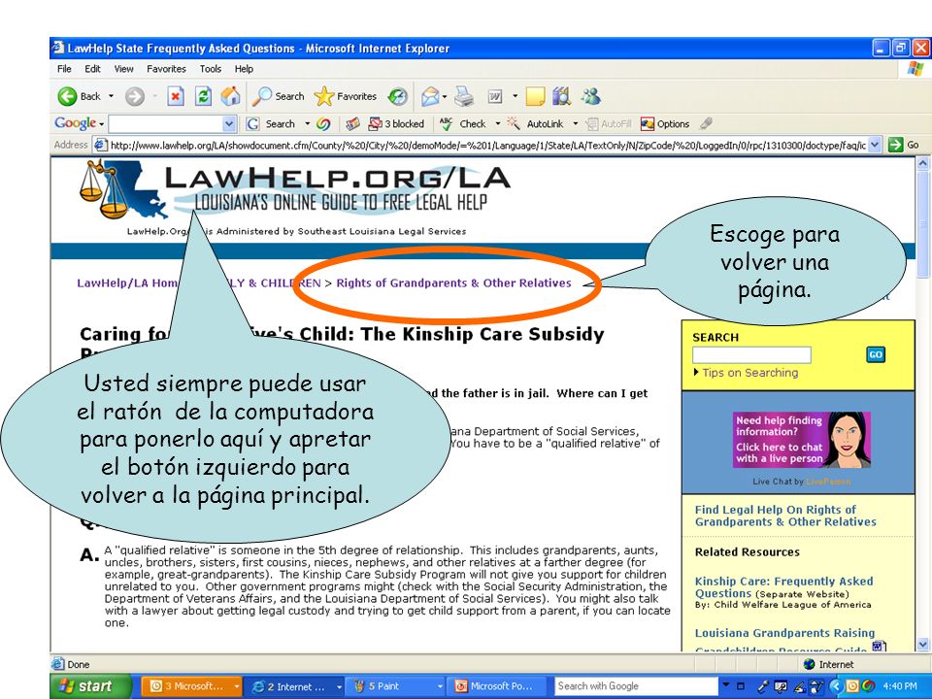
Task: Click the Back arrow button
Action: [80, 96]
